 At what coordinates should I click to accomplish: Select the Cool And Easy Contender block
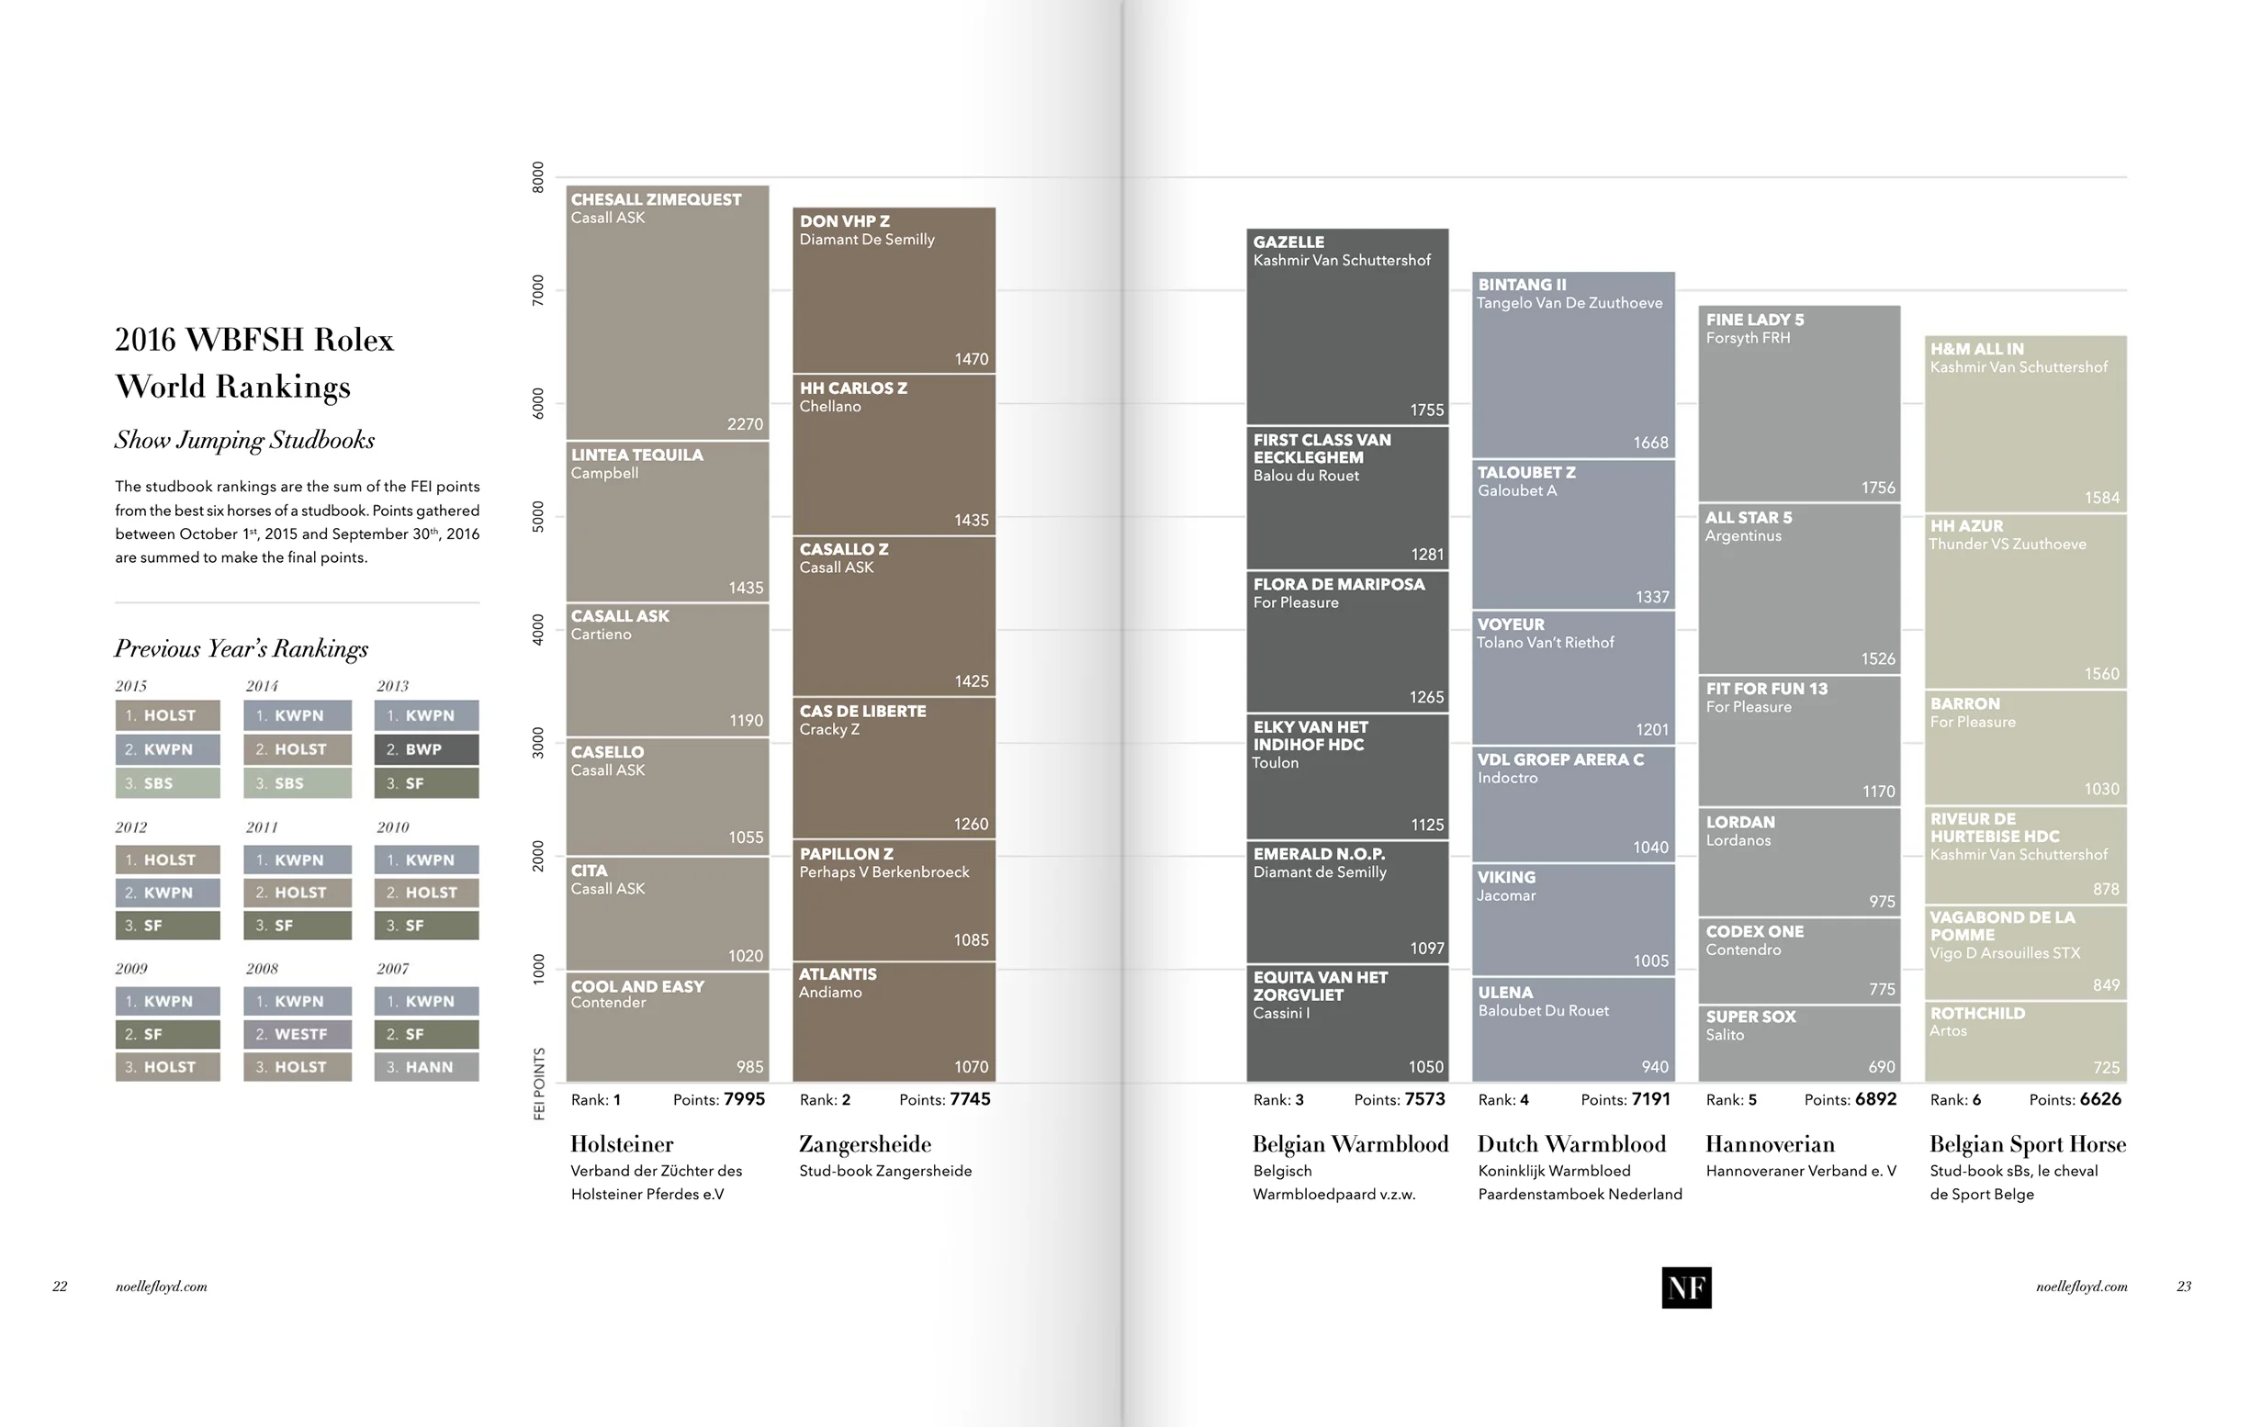pos(667,1026)
